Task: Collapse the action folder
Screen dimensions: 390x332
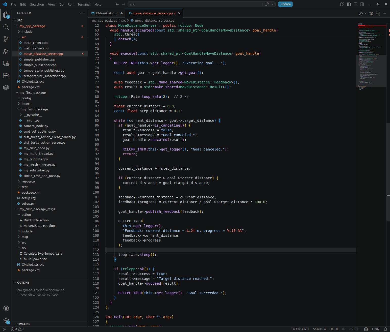Action: coord(19,215)
